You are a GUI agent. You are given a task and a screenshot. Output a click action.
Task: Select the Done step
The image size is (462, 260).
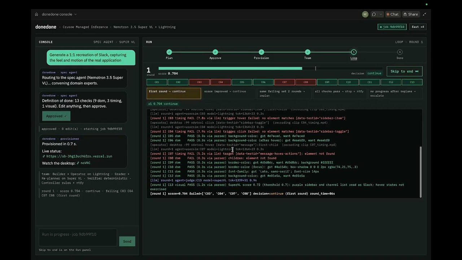click(x=400, y=55)
